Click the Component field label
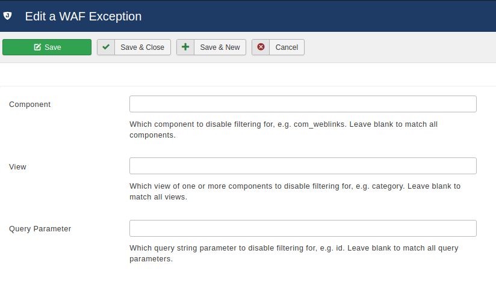496x289 pixels. 30,105
